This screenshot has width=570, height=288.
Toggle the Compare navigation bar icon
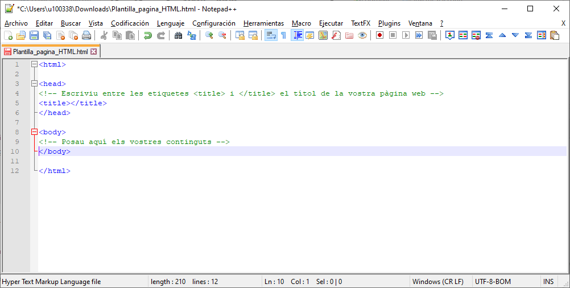542,35
